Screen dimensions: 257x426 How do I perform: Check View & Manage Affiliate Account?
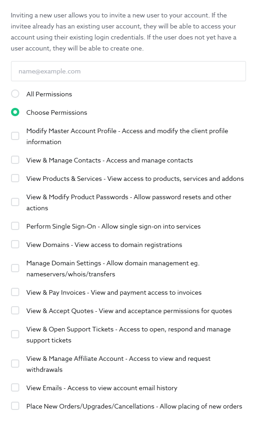tap(15, 364)
